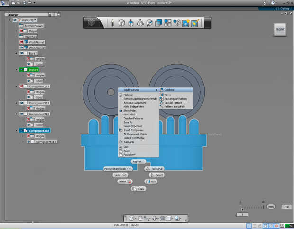Screen dimensions: 294x229
Task: Open the Materials paintbrush tool
Action: tap(195, 23)
